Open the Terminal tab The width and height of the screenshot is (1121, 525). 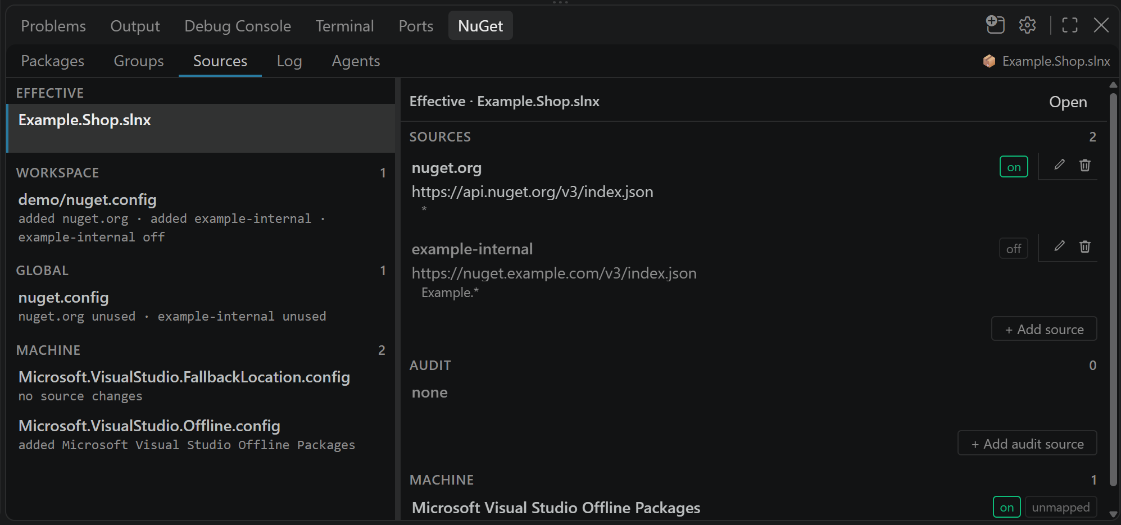344,26
